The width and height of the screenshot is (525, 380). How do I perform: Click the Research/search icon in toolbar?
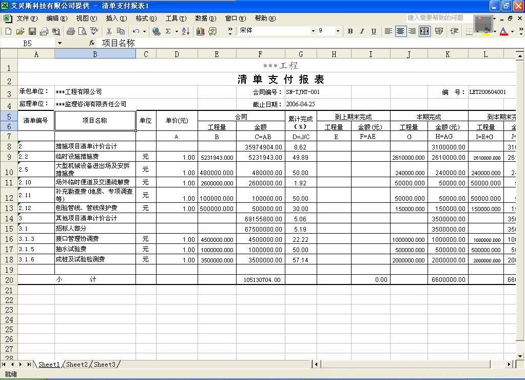(56, 31)
